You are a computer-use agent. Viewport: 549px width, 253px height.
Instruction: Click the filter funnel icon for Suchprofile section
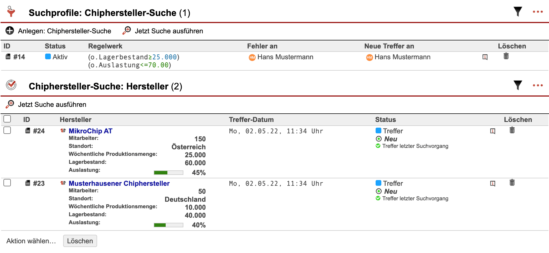coord(518,12)
